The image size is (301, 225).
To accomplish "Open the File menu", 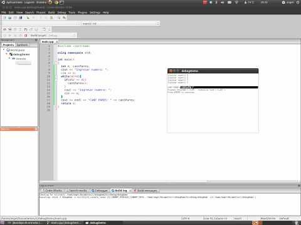I will (4, 12).
